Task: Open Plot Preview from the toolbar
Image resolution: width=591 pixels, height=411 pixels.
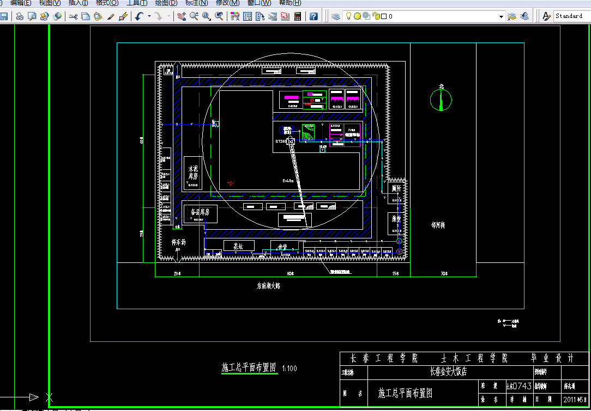Action: click(32, 16)
